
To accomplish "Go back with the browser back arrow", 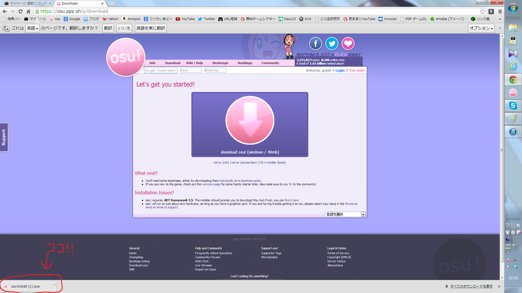I will pos(5,11).
